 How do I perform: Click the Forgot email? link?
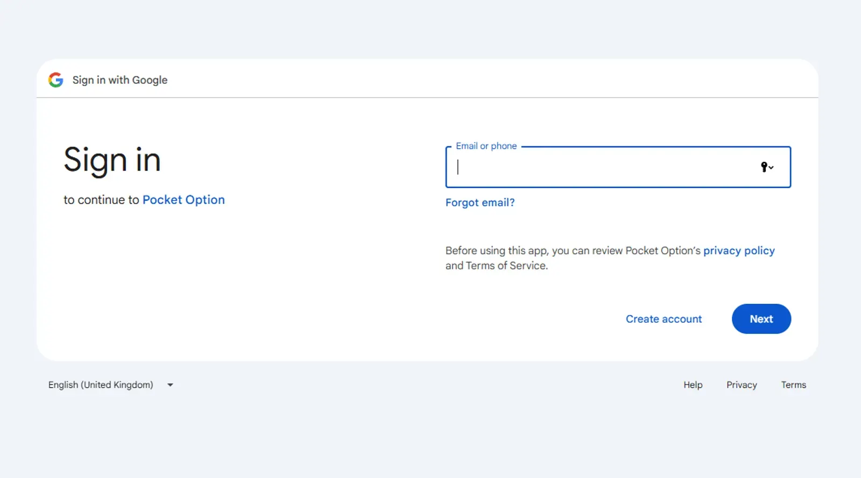point(479,203)
